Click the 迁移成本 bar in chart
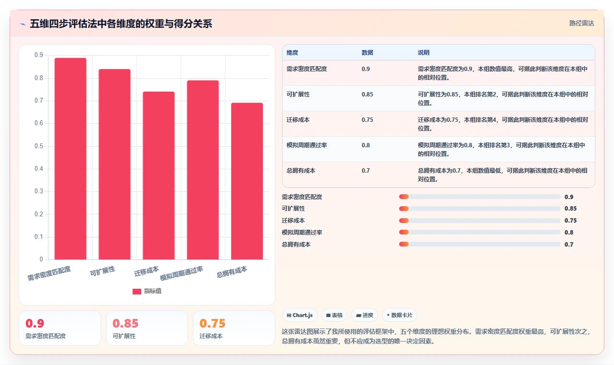This screenshot has height=365, width=614. pyautogui.click(x=159, y=176)
